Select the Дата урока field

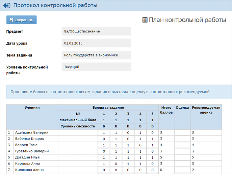(x=96, y=43)
